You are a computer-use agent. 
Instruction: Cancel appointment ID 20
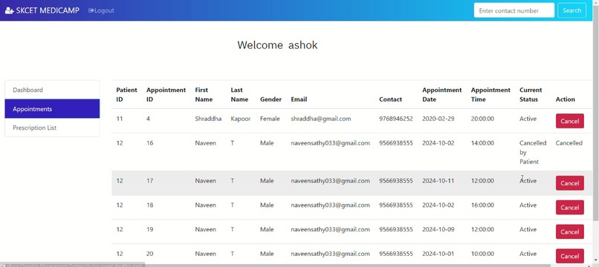(569, 256)
